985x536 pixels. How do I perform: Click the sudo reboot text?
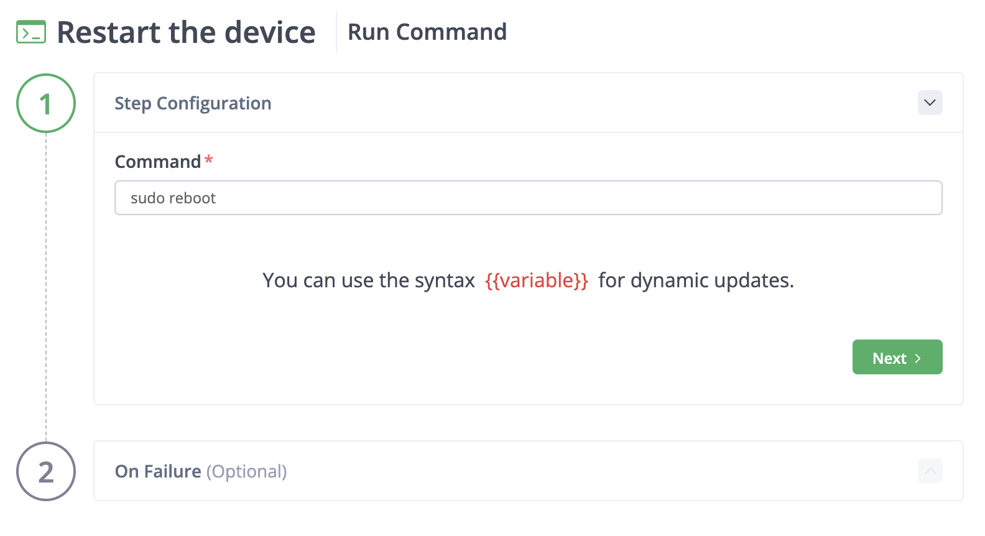(x=173, y=198)
